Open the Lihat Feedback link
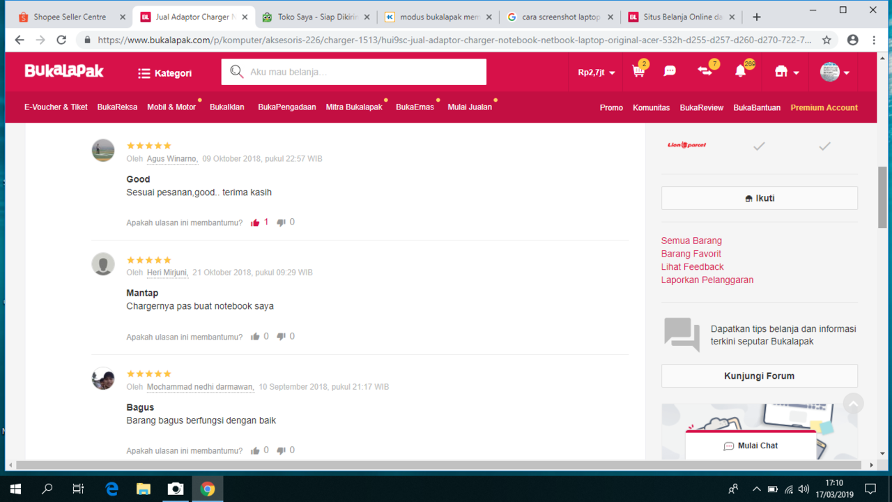Image resolution: width=892 pixels, height=502 pixels. (693, 267)
